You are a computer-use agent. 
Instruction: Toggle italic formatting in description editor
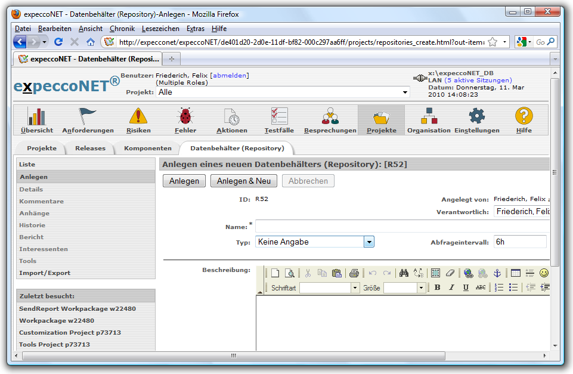(x=451, y=288)
